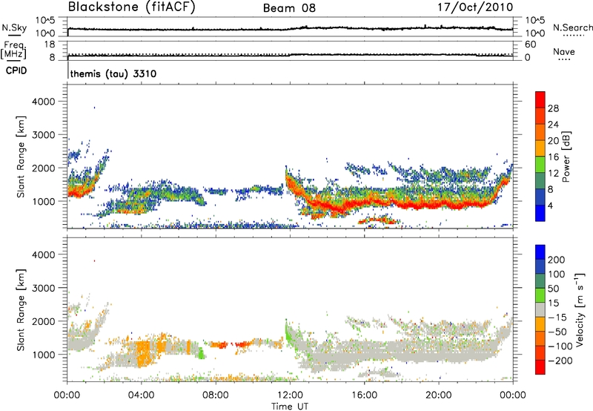Click the 'Blackstone (fitACF)' title text
This screenshot has height=411, width=593.
[x=132, y=7]
